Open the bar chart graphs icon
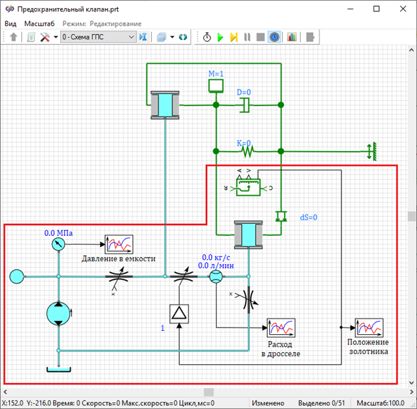This screenshot has height=409, width=417. point(292,37)
